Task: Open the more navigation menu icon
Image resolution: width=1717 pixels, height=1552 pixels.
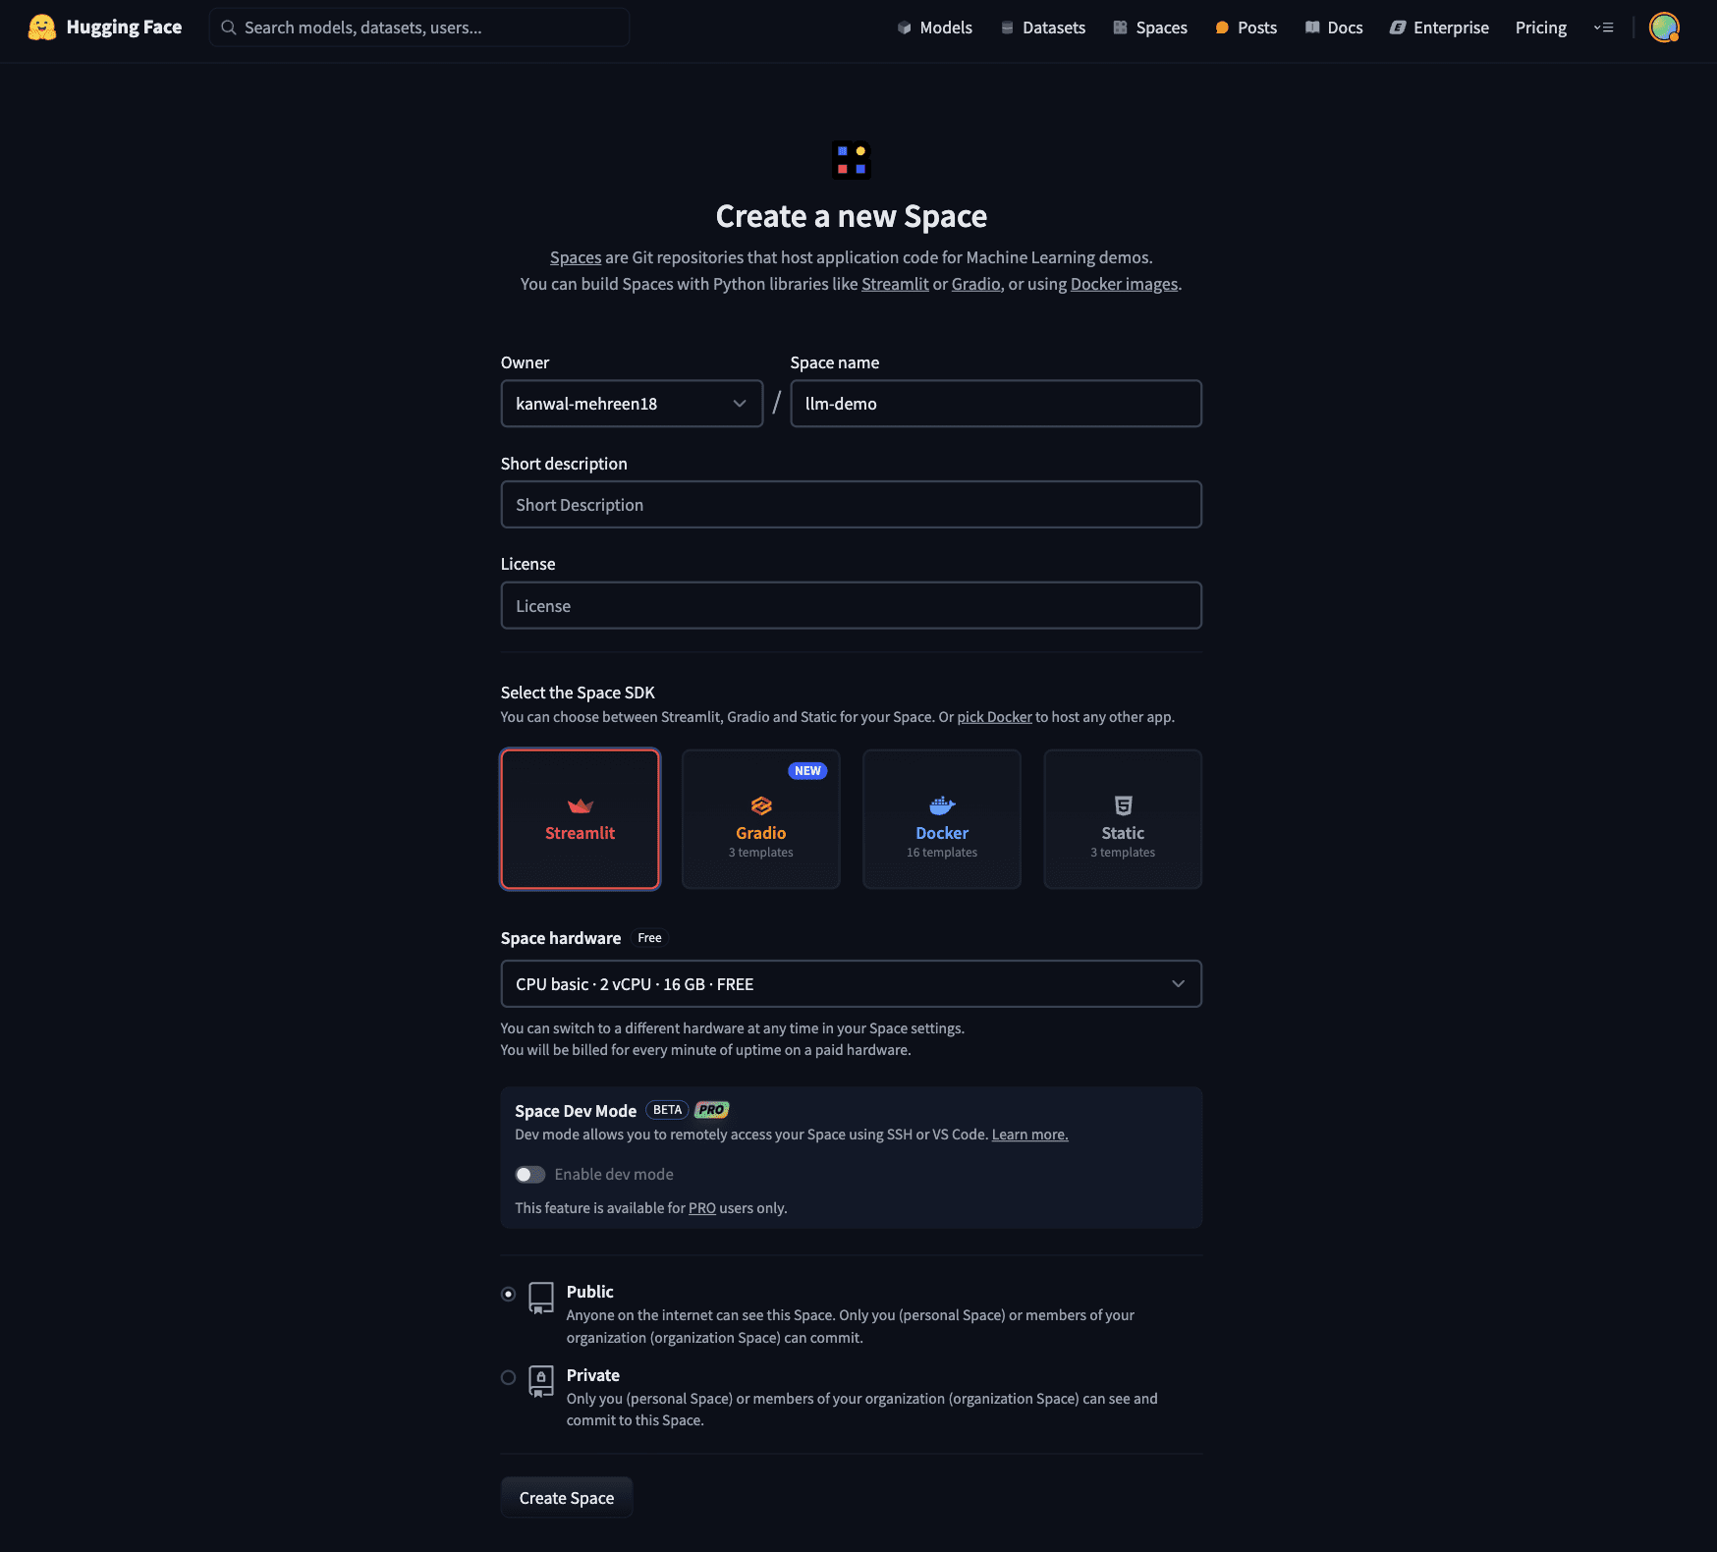Action: (1603, 28)
